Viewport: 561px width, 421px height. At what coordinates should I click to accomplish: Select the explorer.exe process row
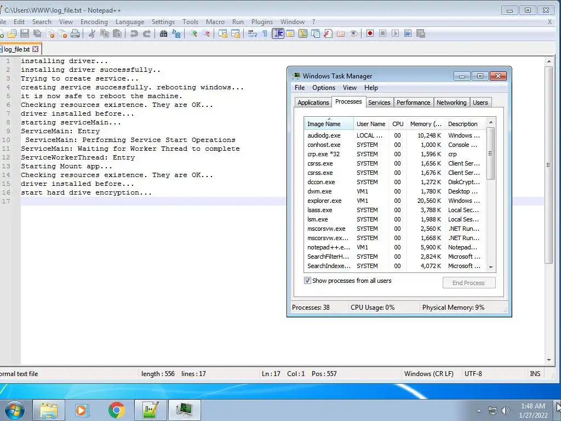pyautogui.click(x=395, y=201)
